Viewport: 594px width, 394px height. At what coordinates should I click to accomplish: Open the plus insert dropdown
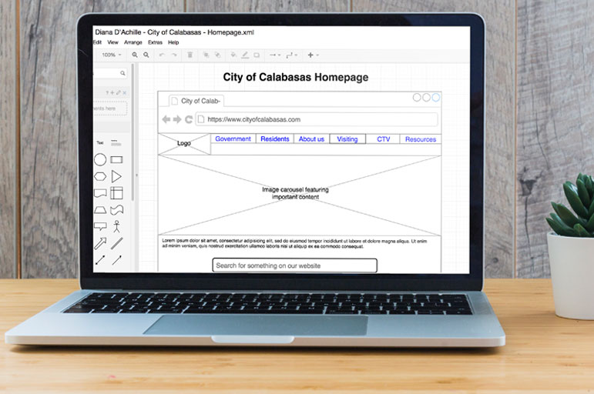click(x=312, y=55)
